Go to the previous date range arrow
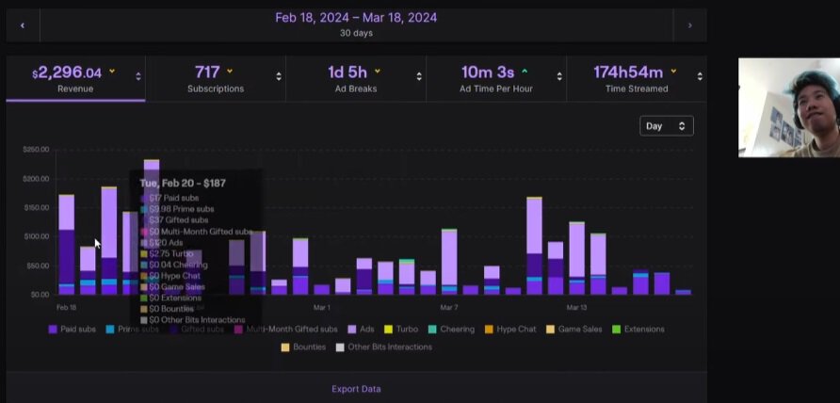 pyautogui.click(x=22, y=25)
